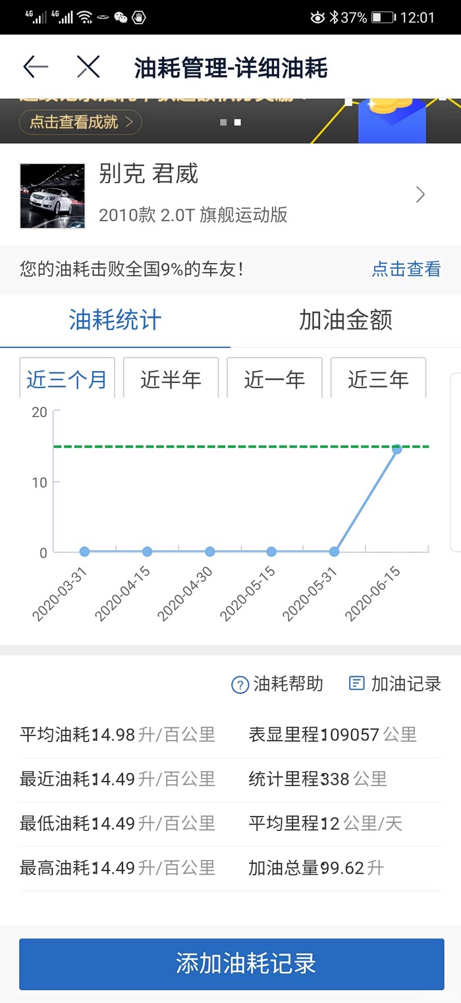Select the 近一年 time range

[275, 378]
